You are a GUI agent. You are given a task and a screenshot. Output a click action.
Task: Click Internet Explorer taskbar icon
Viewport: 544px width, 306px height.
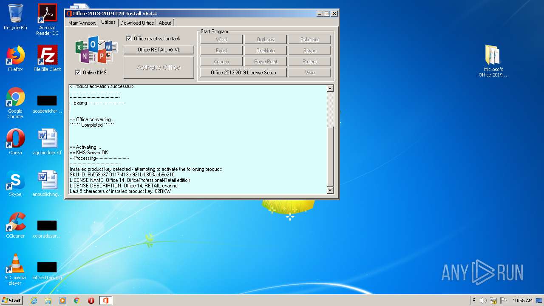click(34, 300)
